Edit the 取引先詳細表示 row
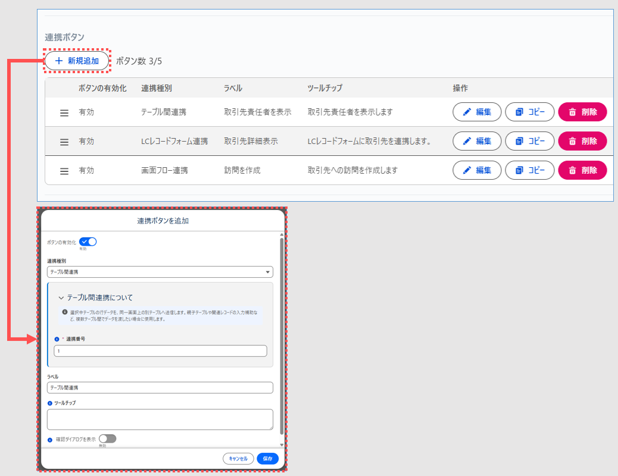The width and height of the screenshot is (618, 476). (477, 141)
